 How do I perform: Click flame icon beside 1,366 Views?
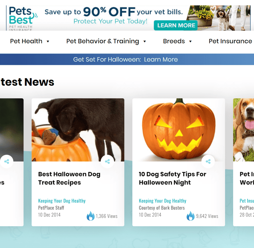(x=91, y=216)
